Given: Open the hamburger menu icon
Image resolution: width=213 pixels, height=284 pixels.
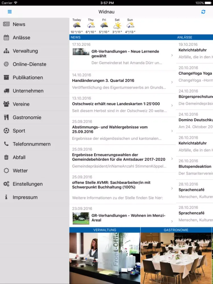Looking at the screenshot, I should tap(10, 12).
